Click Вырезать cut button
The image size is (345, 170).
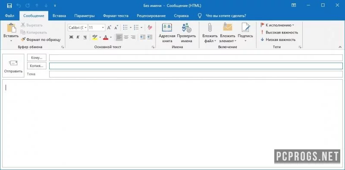click(31, 25)
